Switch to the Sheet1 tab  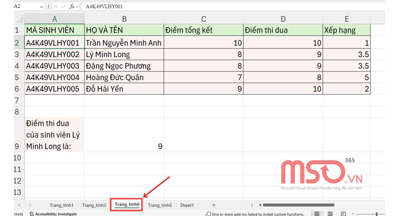point(187,205)
